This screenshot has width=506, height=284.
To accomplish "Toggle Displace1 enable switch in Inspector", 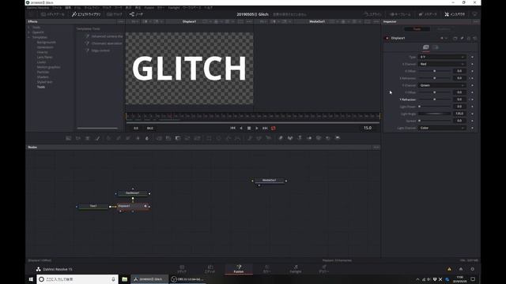I will (387, 38).
